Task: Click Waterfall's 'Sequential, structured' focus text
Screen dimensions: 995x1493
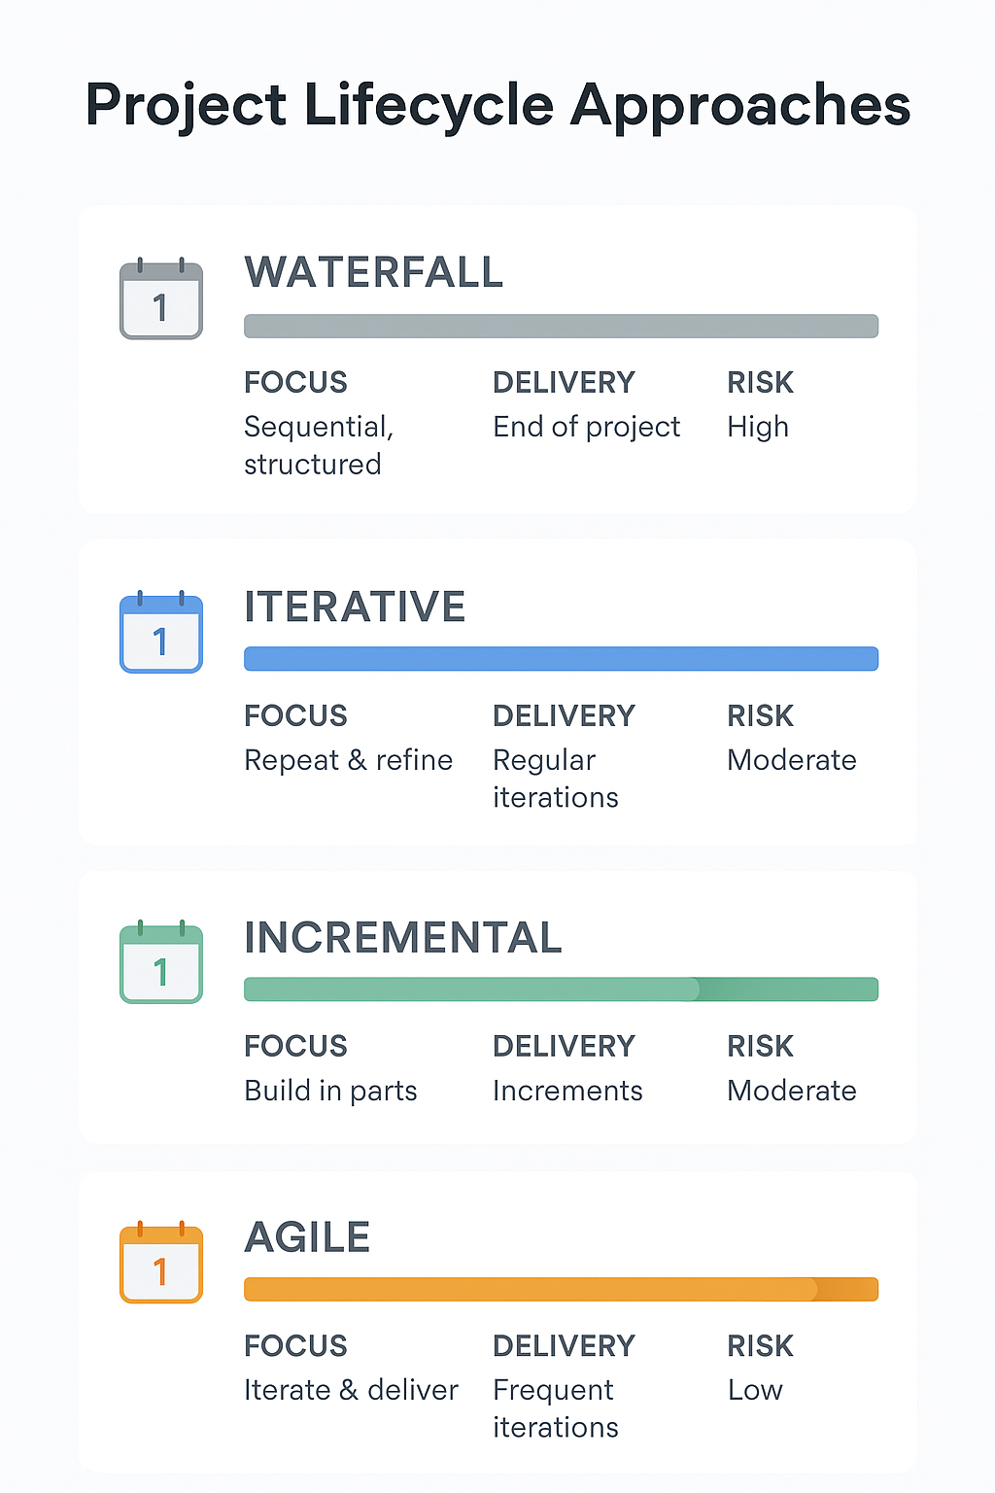Action: point(318,445)
